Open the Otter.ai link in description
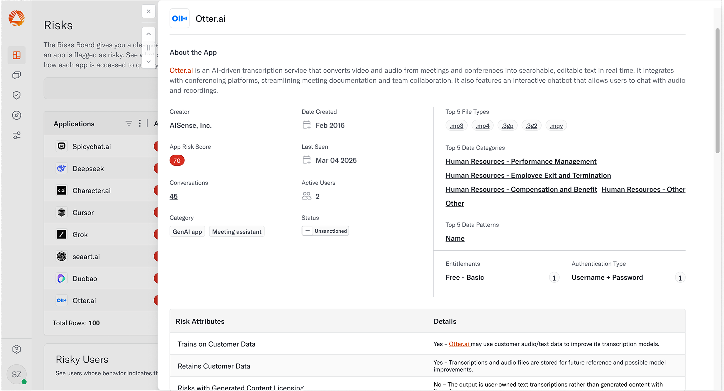This screenshot has width=724, height=391. point(181,70)
